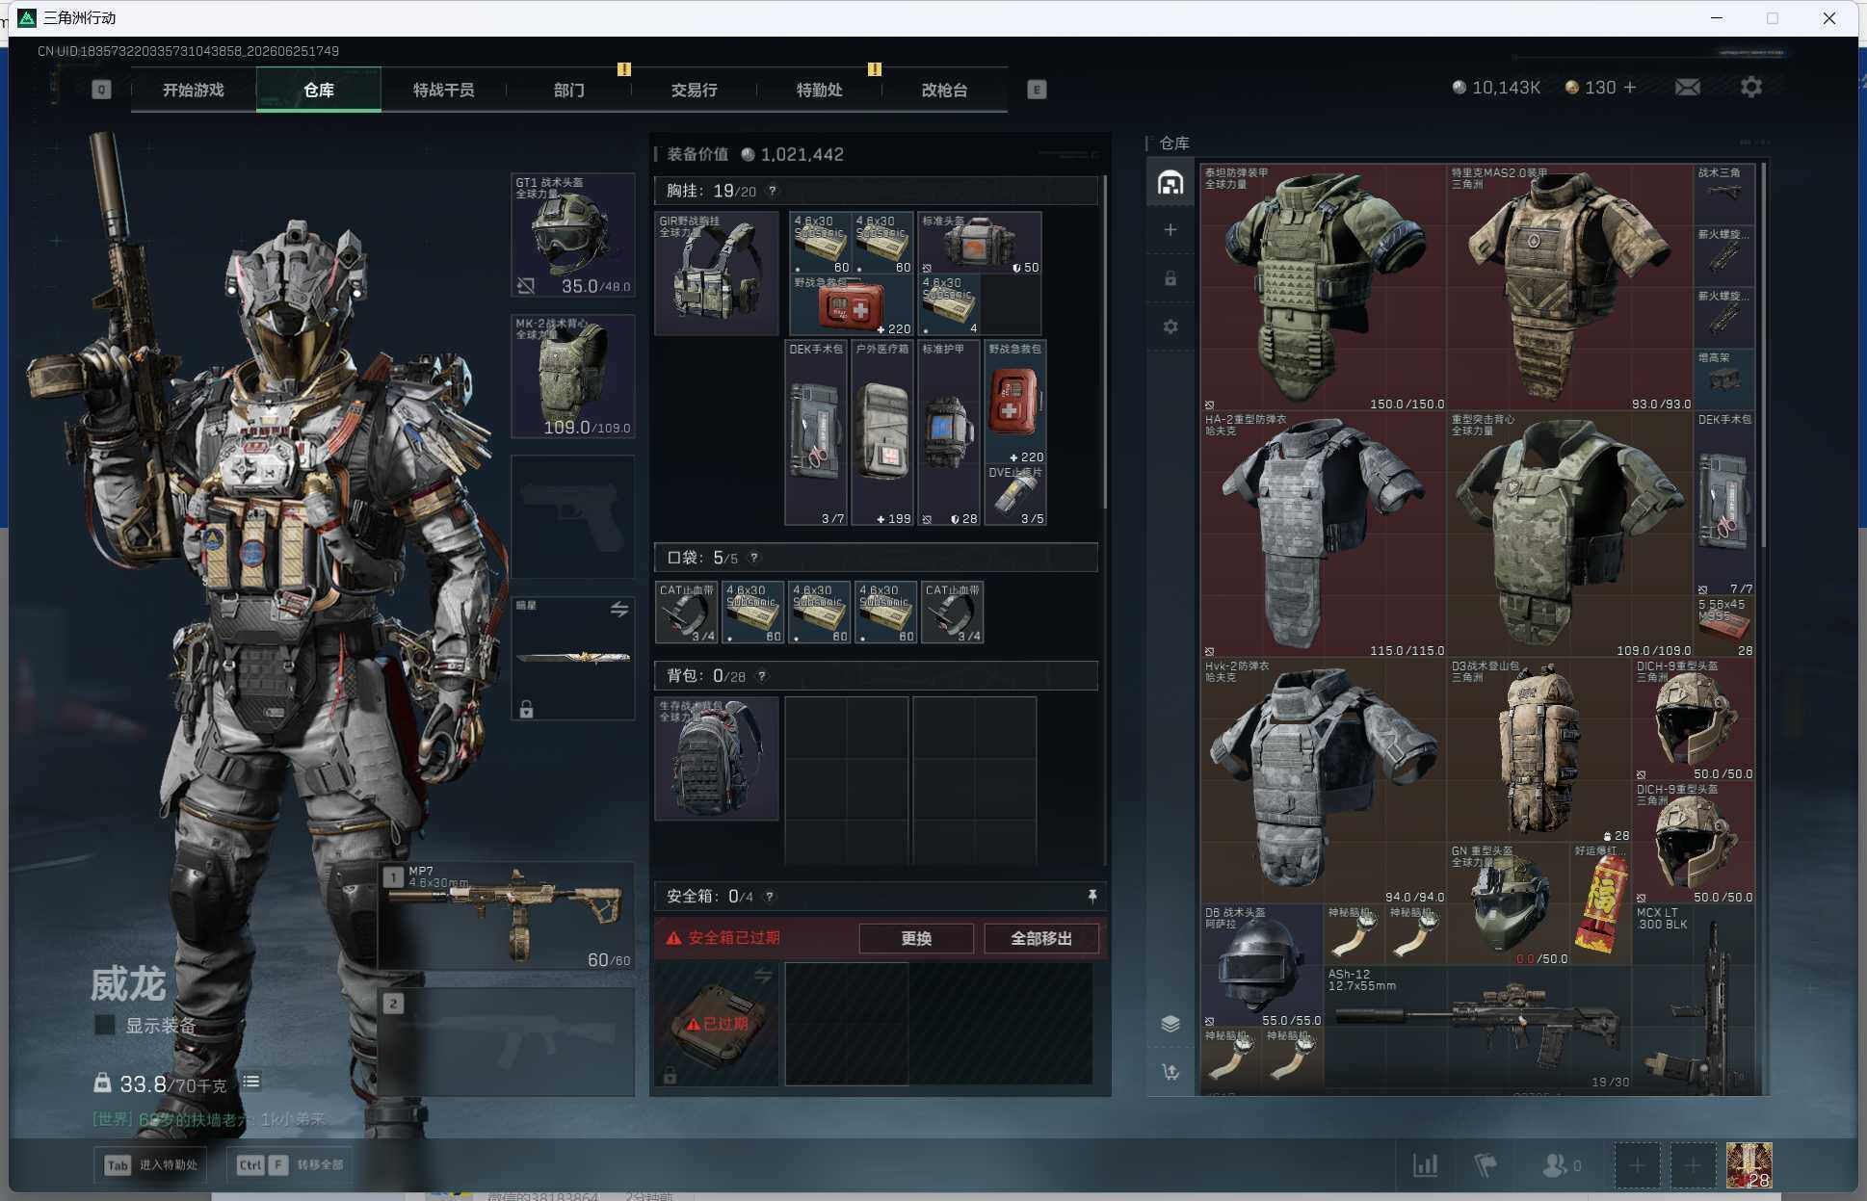
Task: Click the help icon next to 口袋
Action: tap(754, 558)
